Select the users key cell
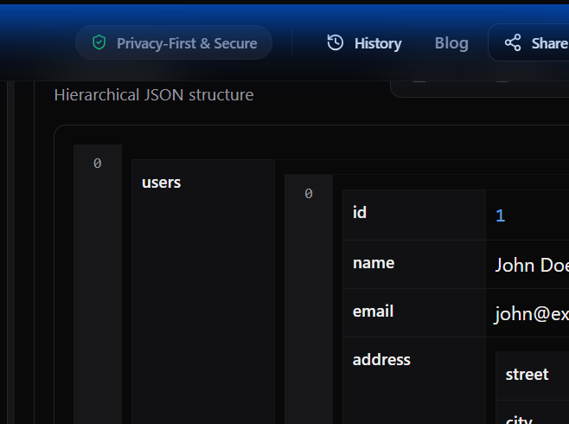This screenshot has width=569, height=424. click(162, 183)
